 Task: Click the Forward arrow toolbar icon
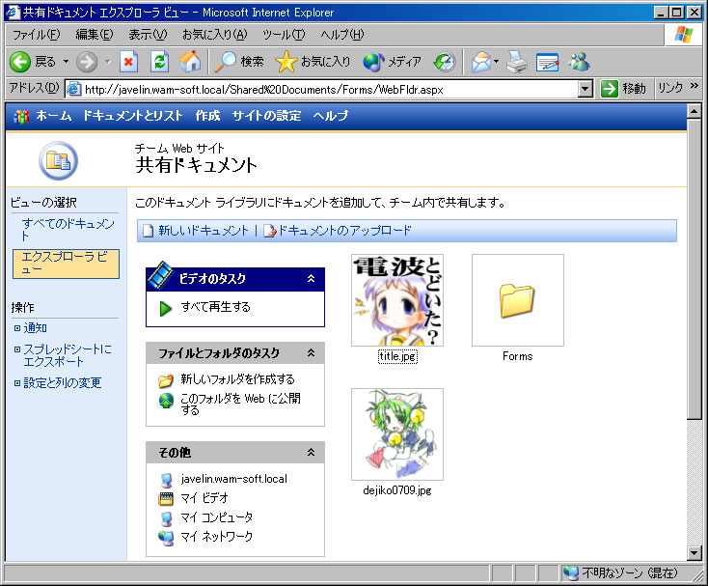point(86,62)
